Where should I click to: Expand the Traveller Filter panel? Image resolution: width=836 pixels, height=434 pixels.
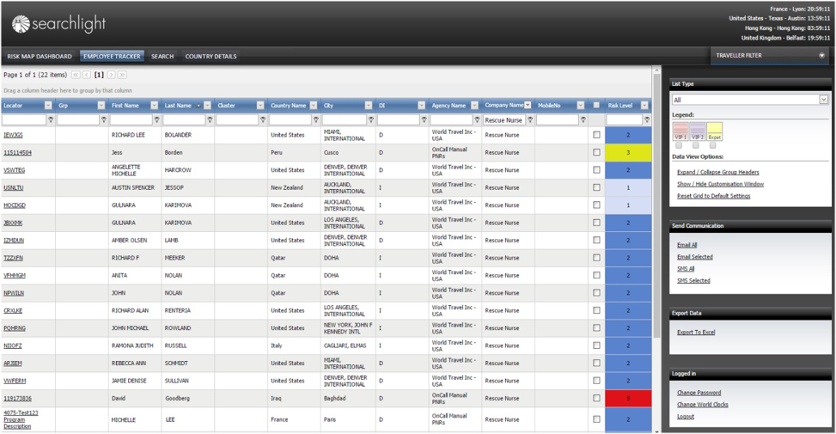click(821, 56)
